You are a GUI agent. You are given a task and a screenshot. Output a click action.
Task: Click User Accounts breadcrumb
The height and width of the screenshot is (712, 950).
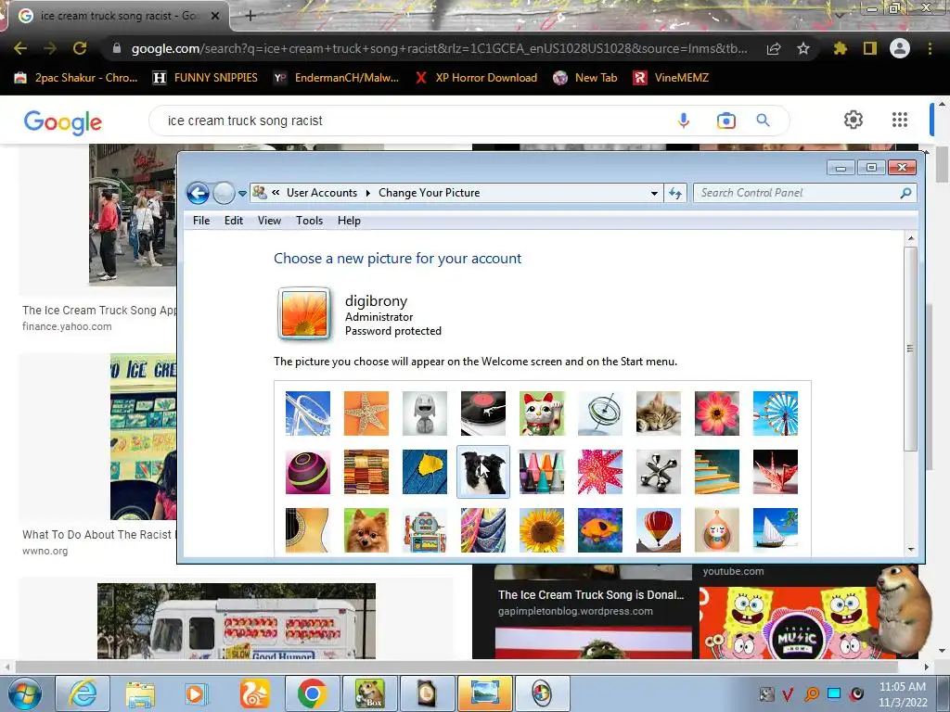coord(322,193)
